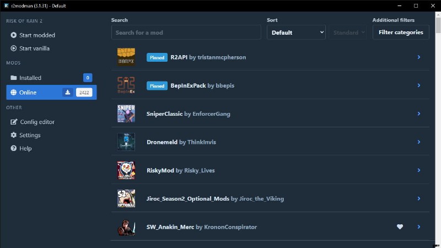Open the Config editor

coord(51,122)
